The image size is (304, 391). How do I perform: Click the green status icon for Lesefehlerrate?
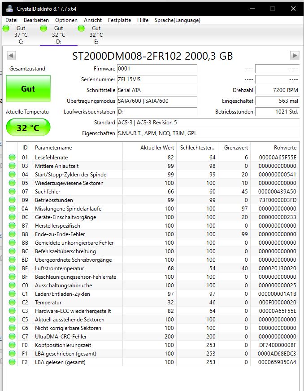[x=12, y=158]
